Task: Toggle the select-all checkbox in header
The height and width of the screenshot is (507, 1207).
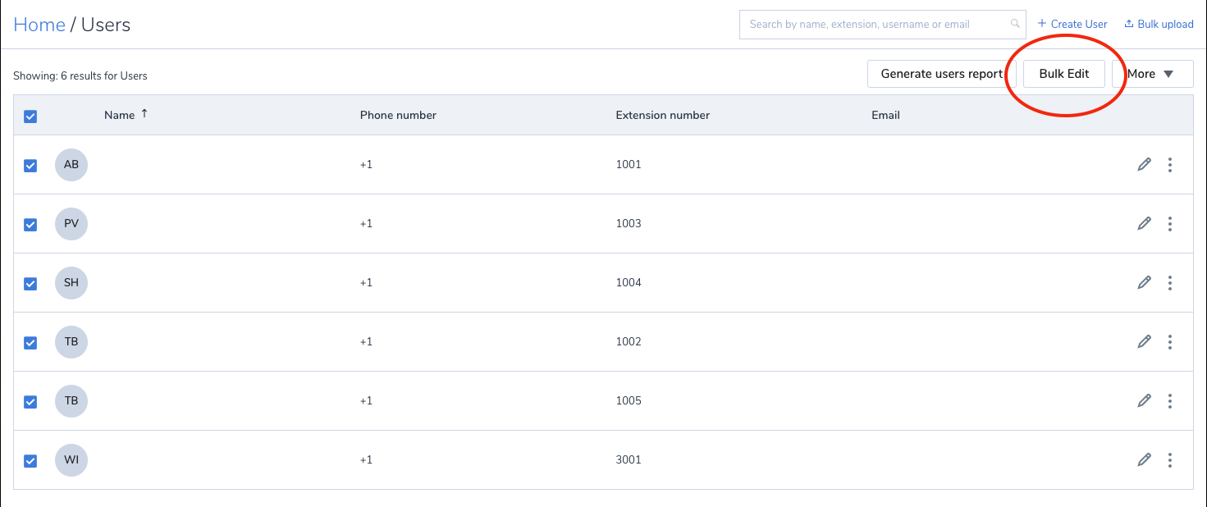Action: pyautogui.click(x=30, y=116)
